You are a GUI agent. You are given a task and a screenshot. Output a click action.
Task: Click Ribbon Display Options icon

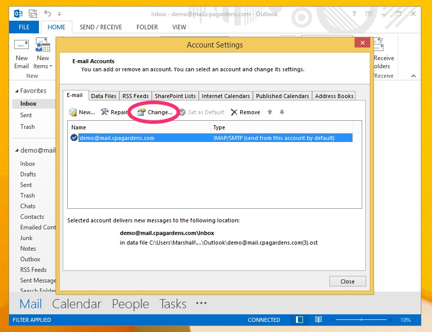coord(369,14)
